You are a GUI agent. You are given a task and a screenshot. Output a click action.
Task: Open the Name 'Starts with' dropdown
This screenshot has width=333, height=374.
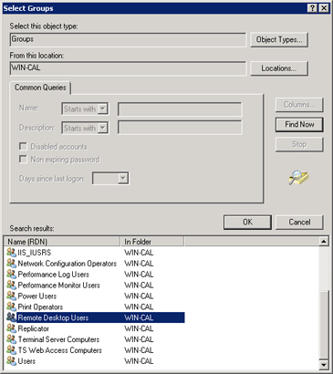click(x=103, y=109)
